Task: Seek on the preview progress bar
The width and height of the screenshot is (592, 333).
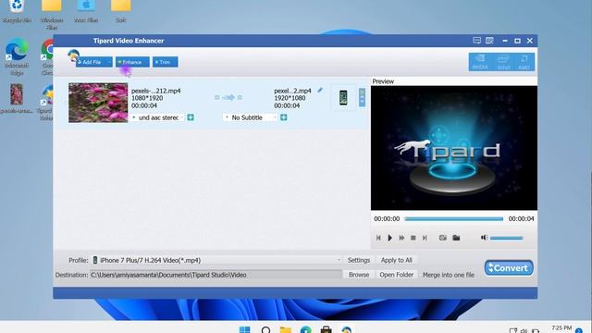Action: (453, 218)
